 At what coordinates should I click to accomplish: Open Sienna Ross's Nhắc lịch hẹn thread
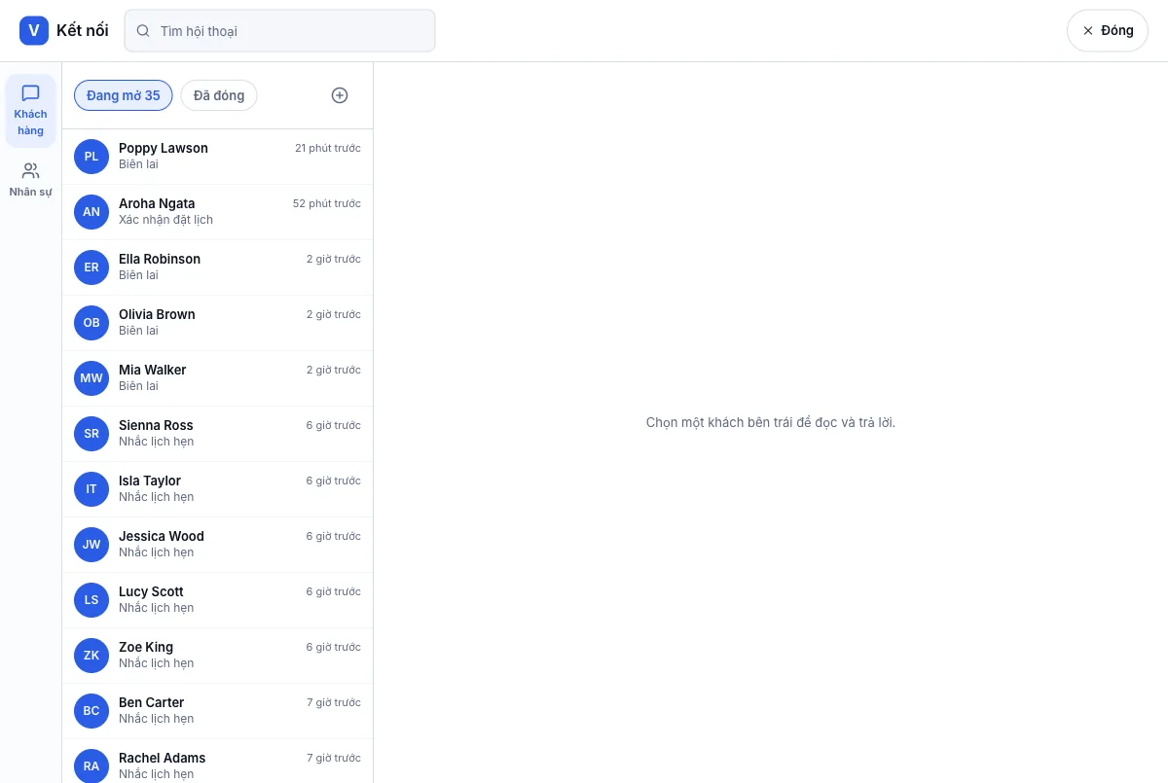click(217, 434)
